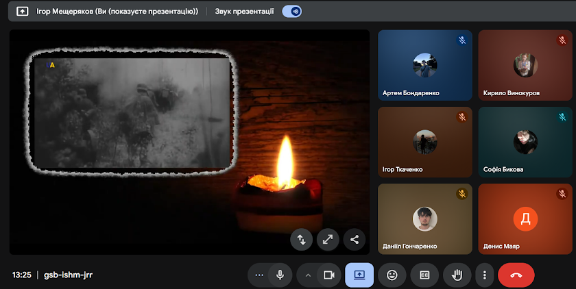Image resolution: width=576 pixels, height=289 pixels.
Task: Select Кирило Винокуров's video tile
Action: (525, 66)
